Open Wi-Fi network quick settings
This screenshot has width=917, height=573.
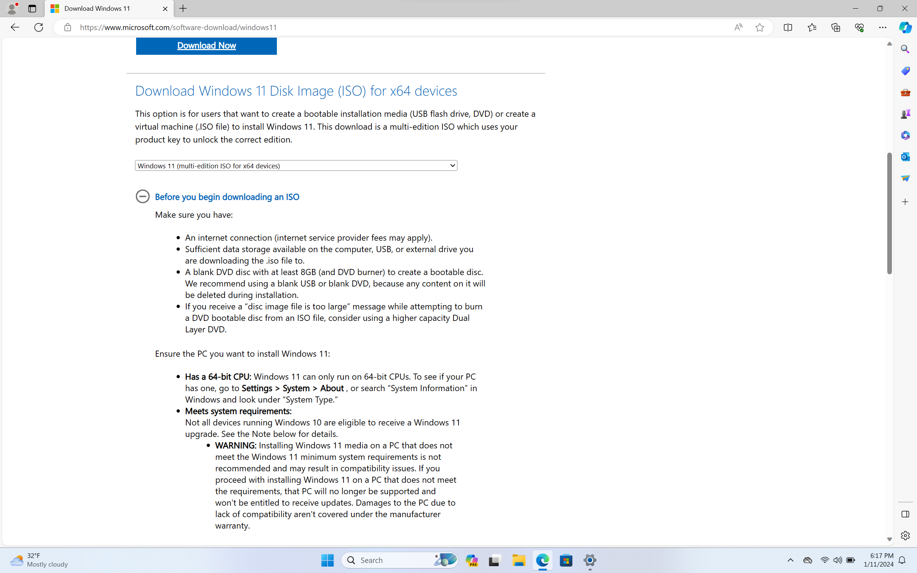(825, 560)
